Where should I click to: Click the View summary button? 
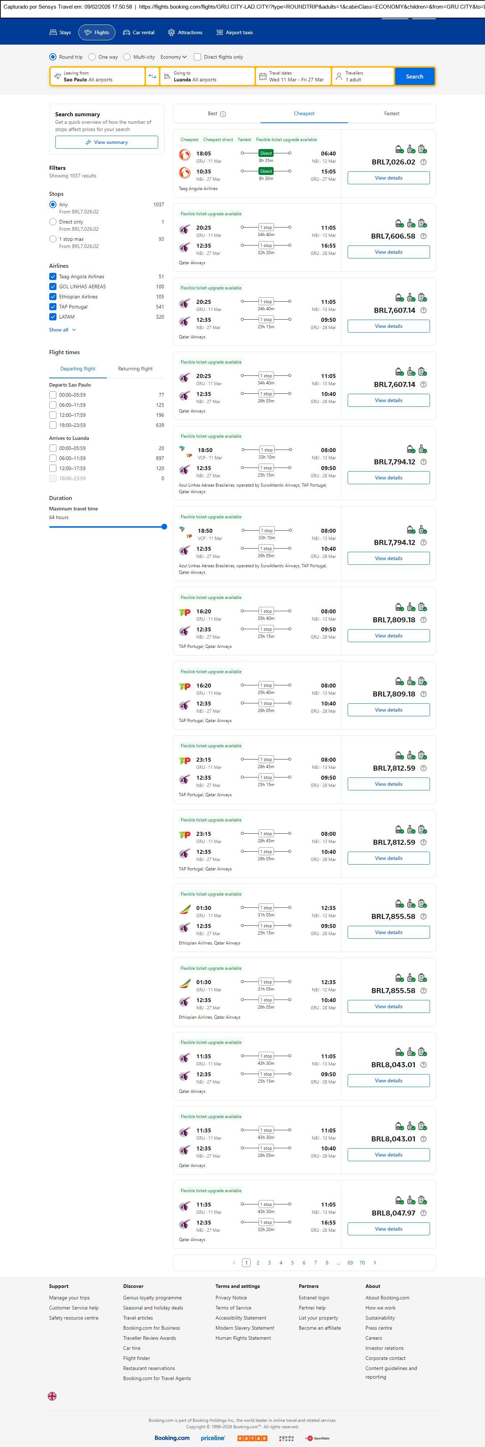tap(107, 142)
